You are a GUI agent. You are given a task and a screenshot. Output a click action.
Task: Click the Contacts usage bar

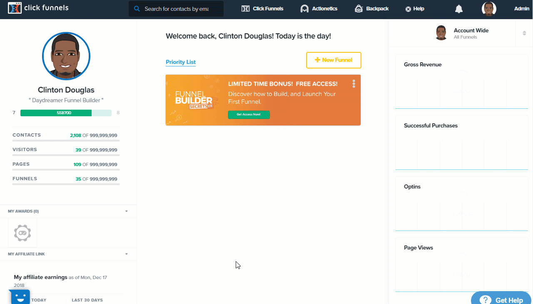pos(66,141)
